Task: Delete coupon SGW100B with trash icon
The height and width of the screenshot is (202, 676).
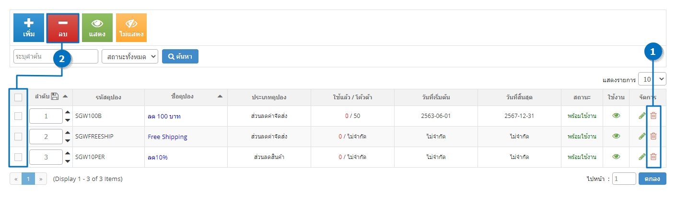Action: coord(653,116)
